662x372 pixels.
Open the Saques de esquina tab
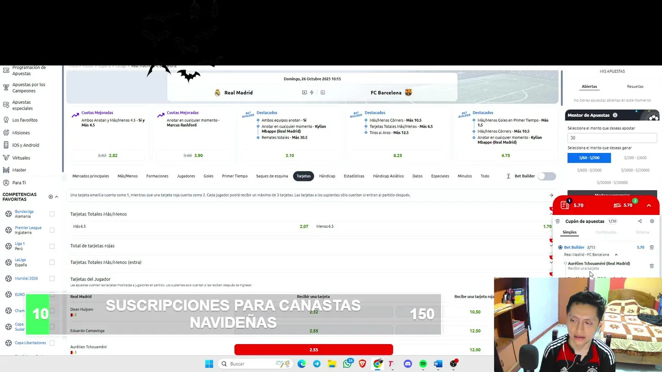click(272, 176)
